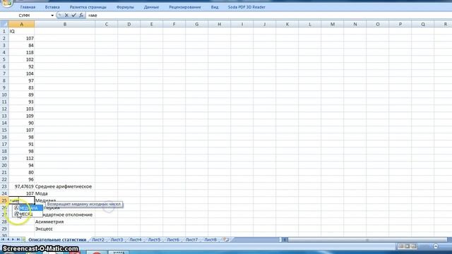Select column B header
Screen dimensions: 452x254
point(65,24)
